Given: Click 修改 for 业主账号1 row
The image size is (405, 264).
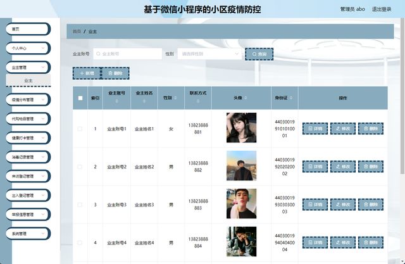Looking at the screenshot, I should point(343,129).
